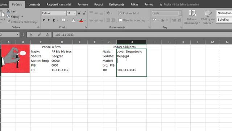Select column H header

(x=132, y=42)
